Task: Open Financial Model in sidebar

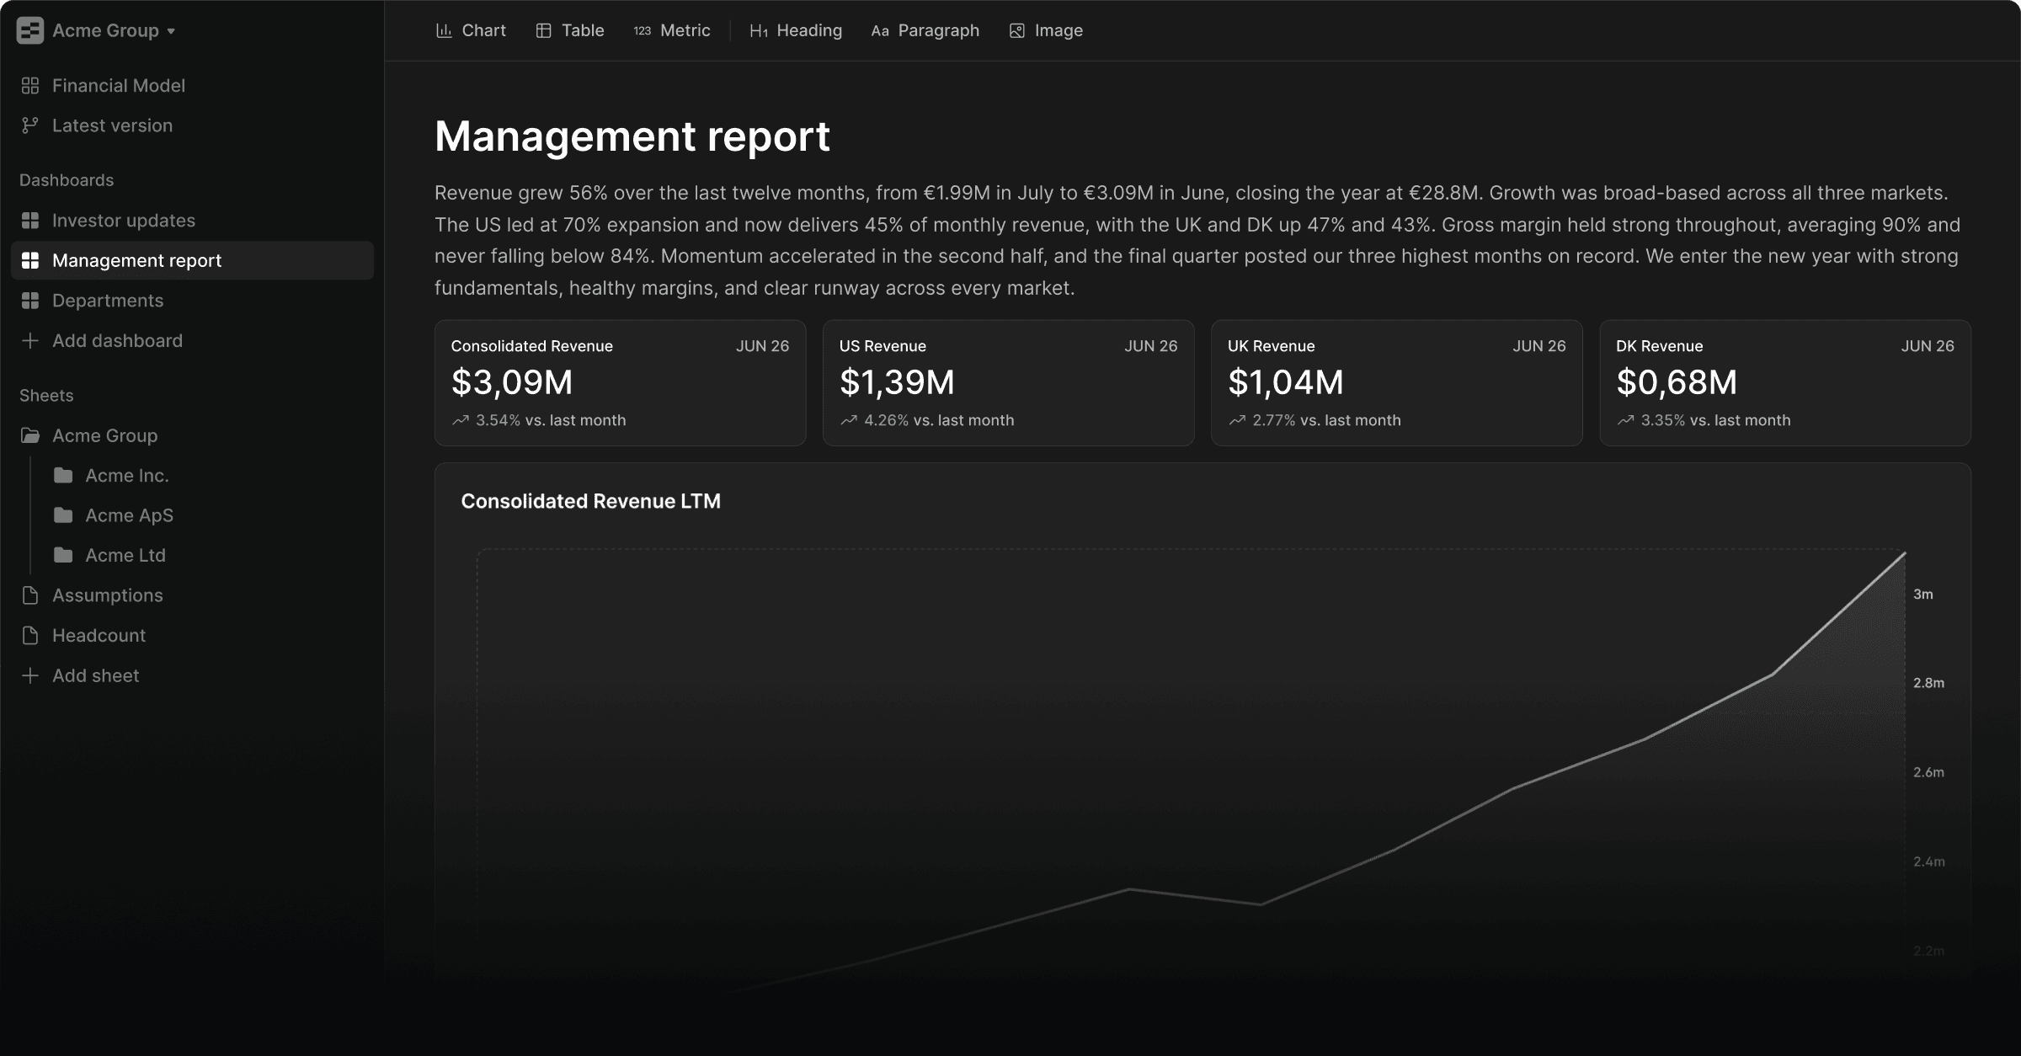Action: point(119,85)
